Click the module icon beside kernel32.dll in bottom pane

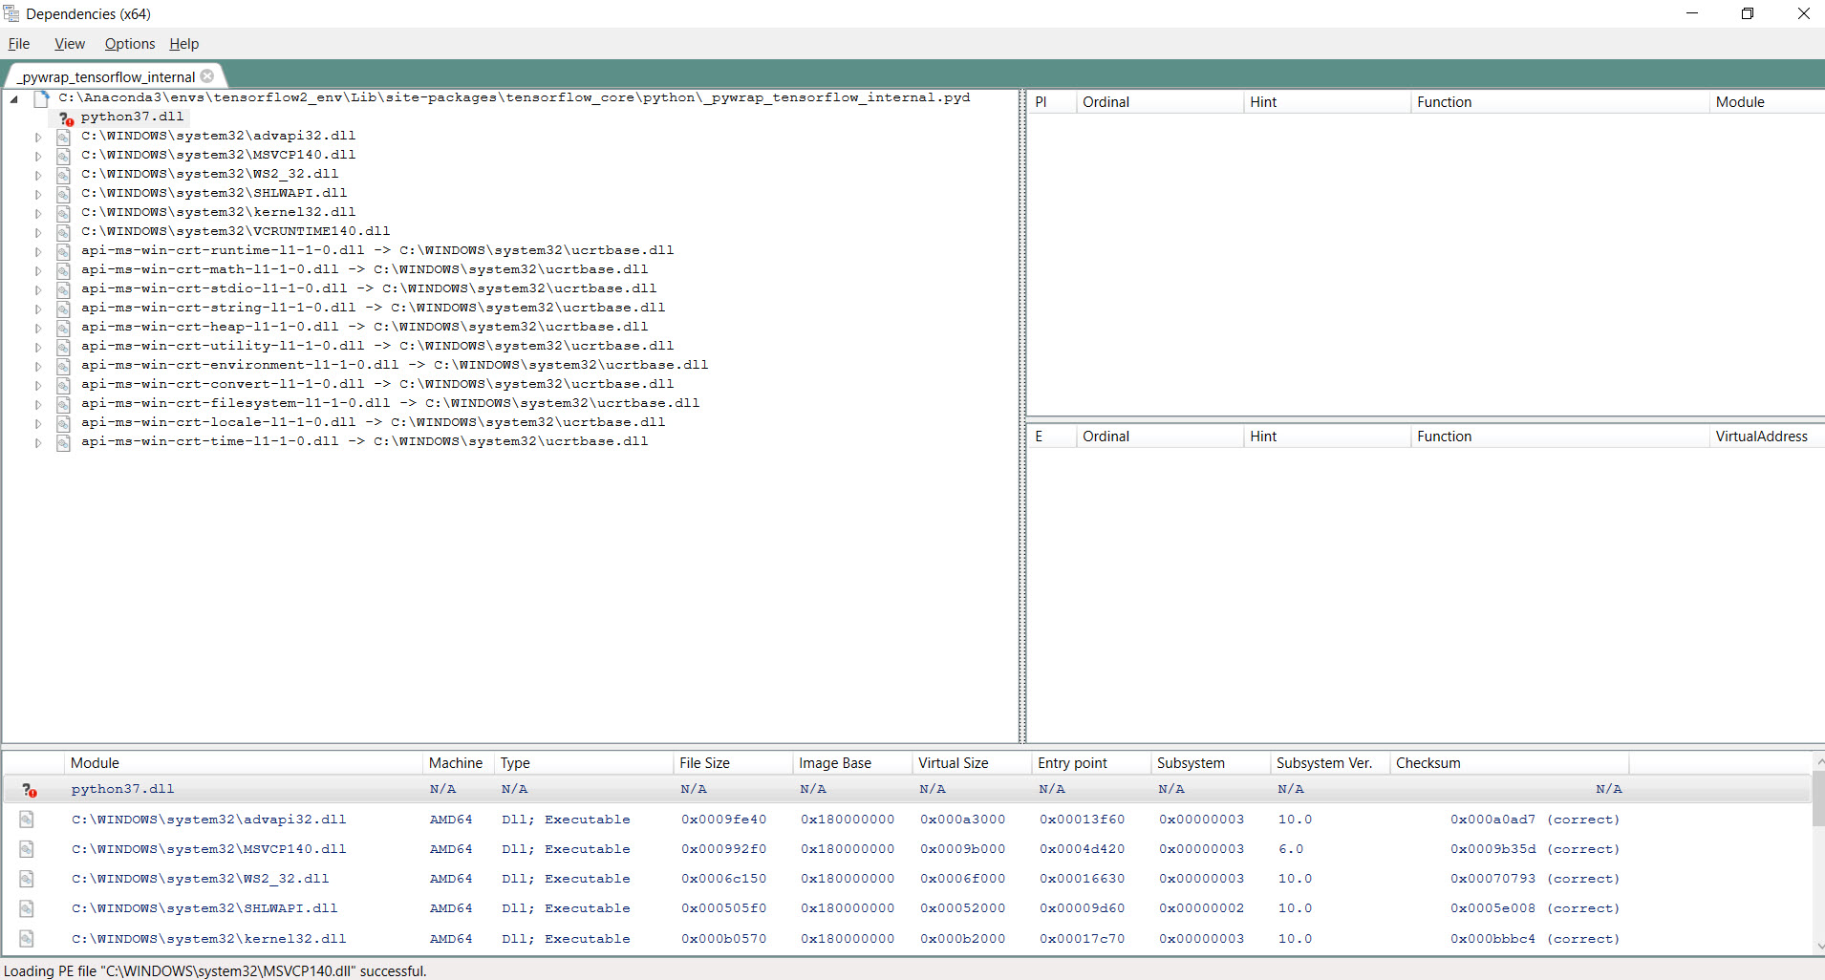[x=27, y=938]
